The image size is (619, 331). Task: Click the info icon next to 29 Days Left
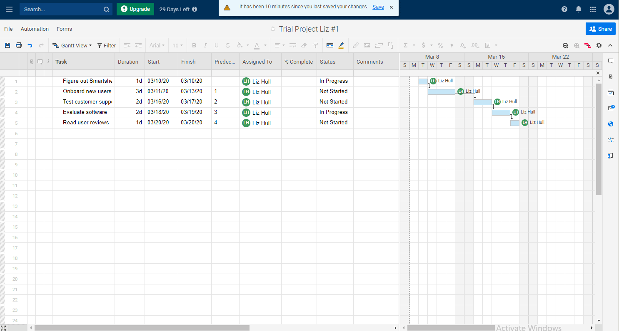[195, 9]
